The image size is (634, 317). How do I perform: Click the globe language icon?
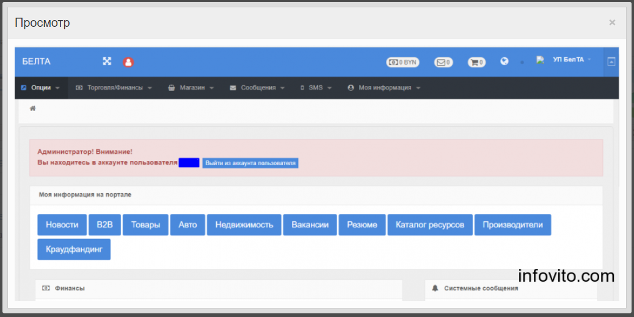tap(505, 62)
